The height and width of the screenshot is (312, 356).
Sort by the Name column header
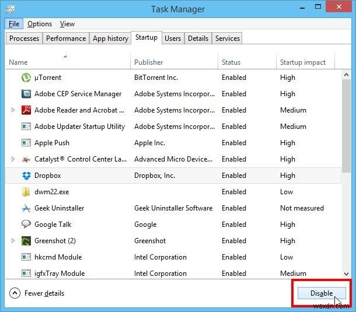point(68,62)
